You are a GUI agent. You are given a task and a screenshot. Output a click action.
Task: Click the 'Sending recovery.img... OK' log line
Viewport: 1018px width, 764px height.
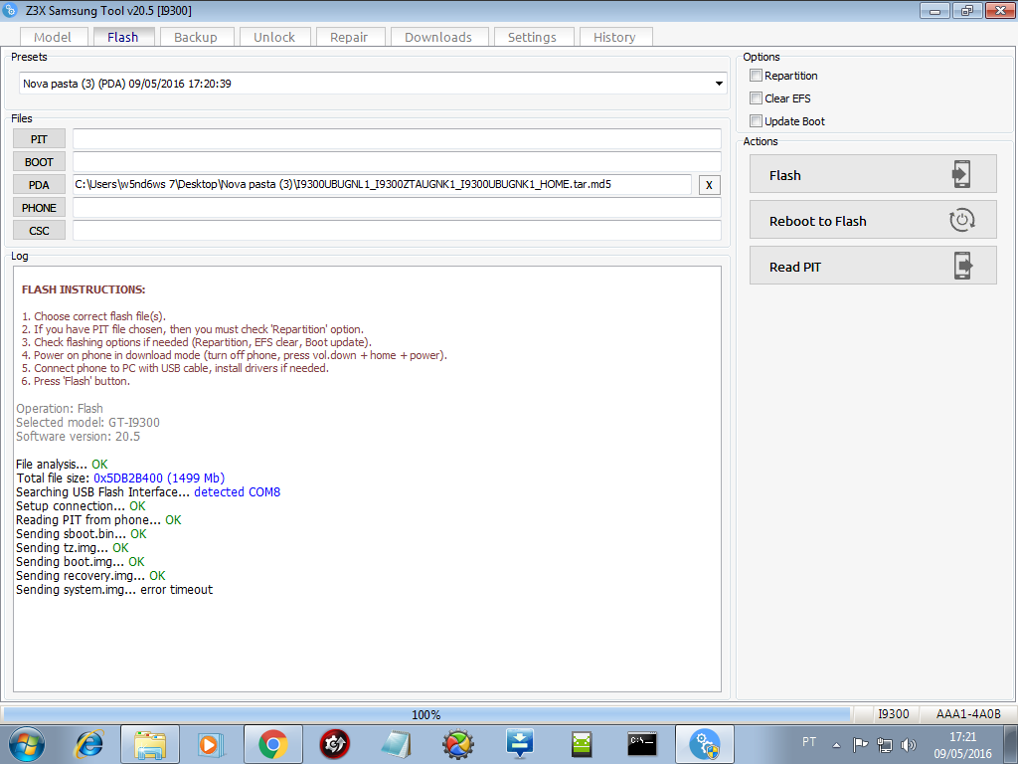click(x=90, y=576)
